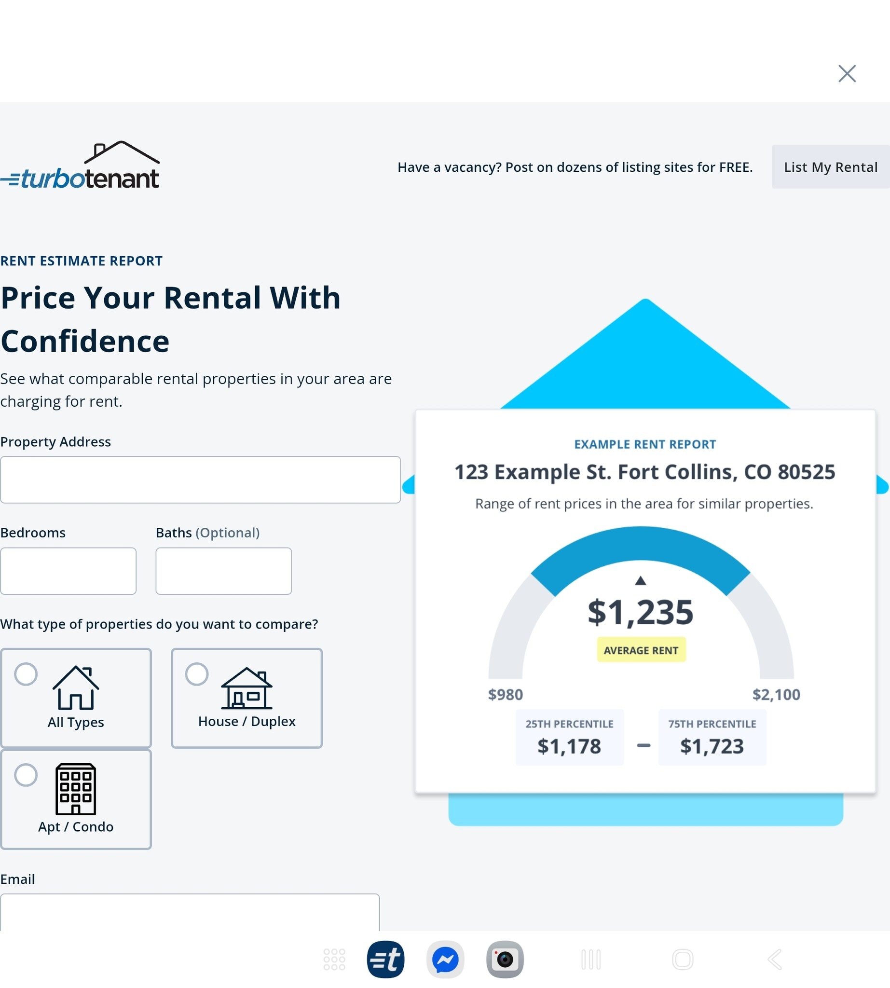Select the All Types radio button
Screen dimensions: 890x988
point(26,674)
